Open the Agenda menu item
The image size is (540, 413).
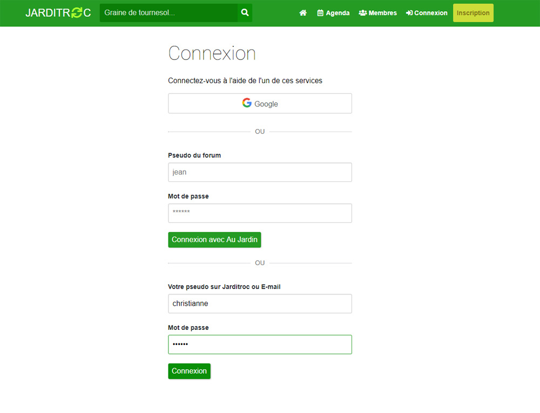tap(337, 13)
